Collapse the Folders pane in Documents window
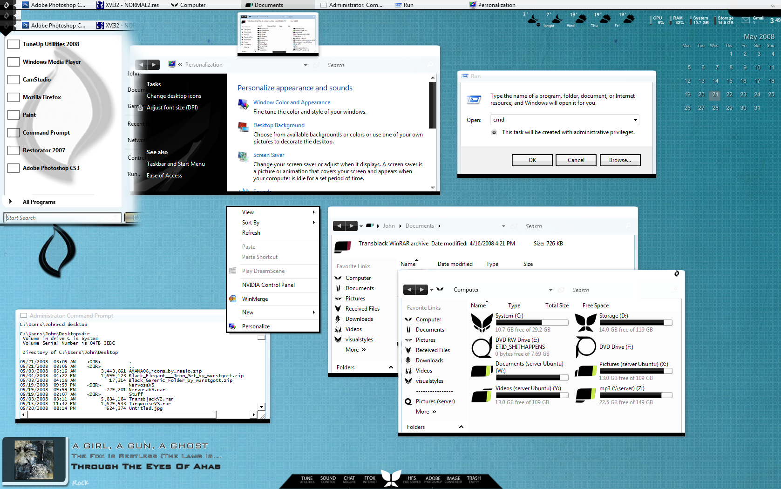Viewport: 781px width, 489px height. [391, 367]
